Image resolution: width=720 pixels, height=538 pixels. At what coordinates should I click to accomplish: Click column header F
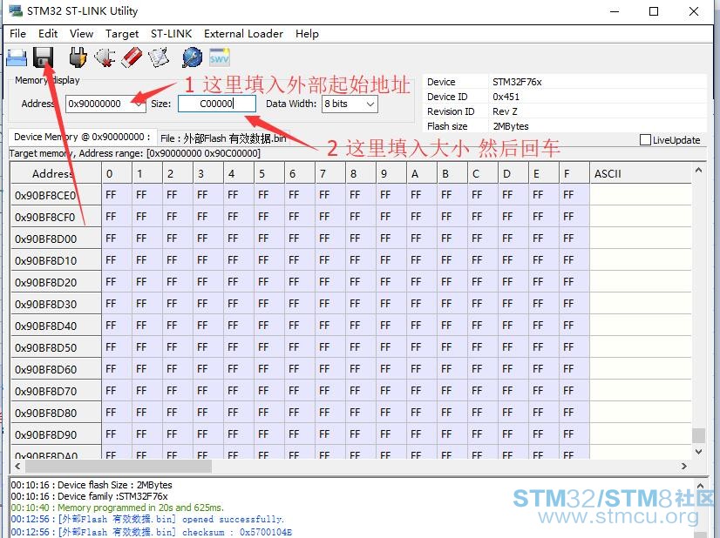[574, 173]
